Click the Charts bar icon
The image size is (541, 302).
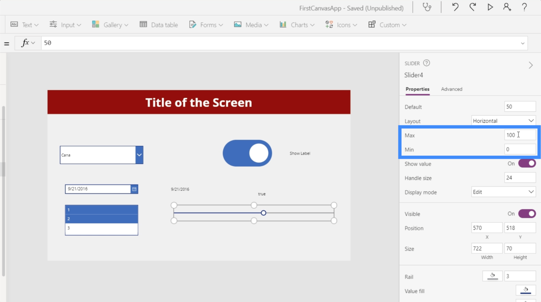(283, 24)
